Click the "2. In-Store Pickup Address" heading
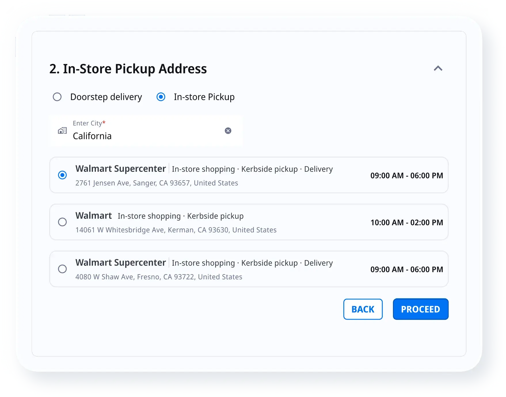This screenshot has height=397, width=506. (128, 69)
